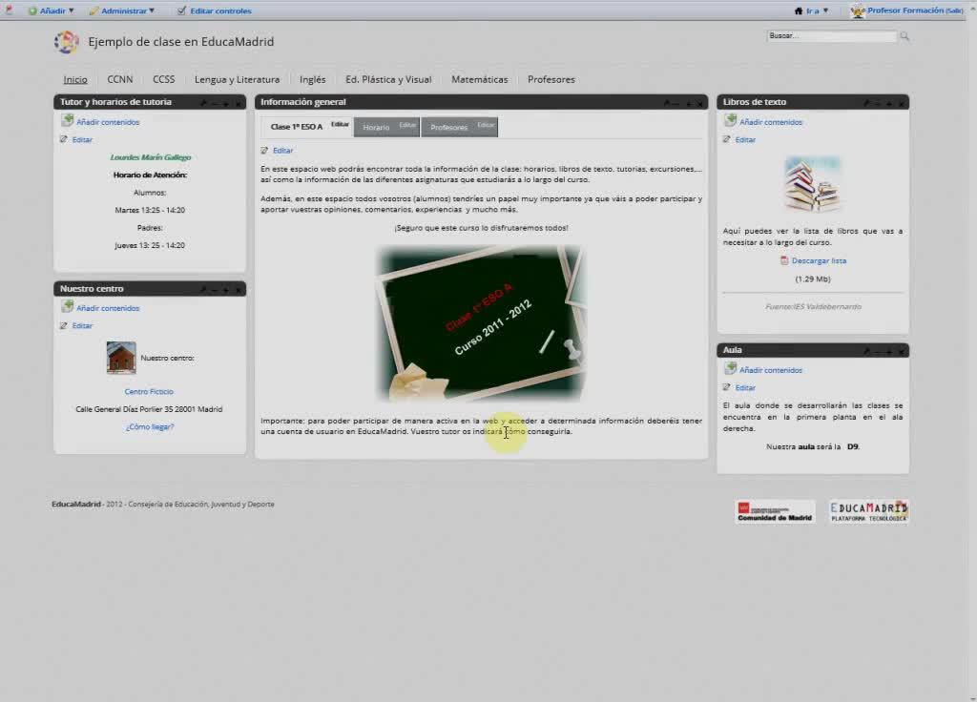Open the Centro Ficticio link
The height and width of the screenshot is (702, 977).
(x=149, y=391)
